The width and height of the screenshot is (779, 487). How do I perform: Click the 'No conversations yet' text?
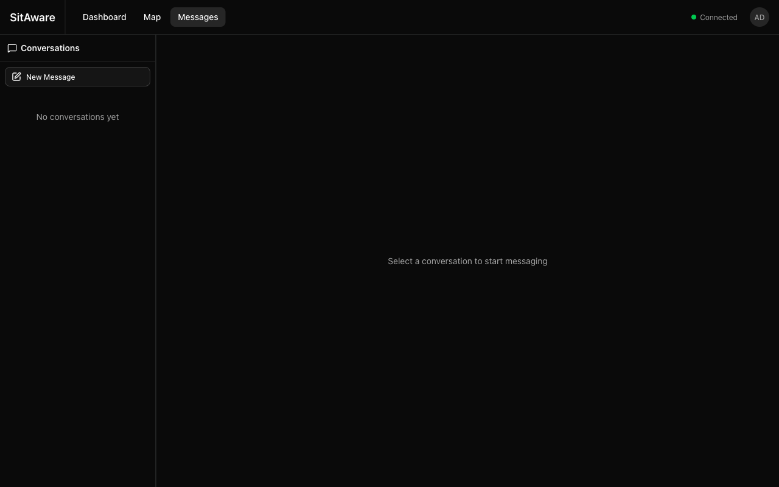77,117
